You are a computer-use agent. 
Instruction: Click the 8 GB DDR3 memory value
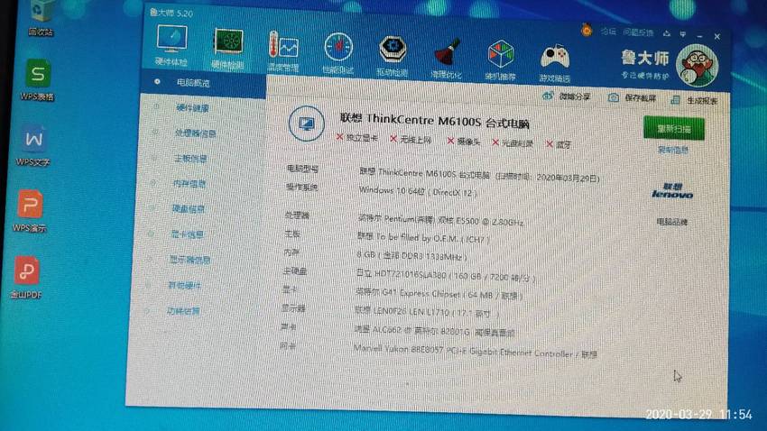click(x=411, y=255)
